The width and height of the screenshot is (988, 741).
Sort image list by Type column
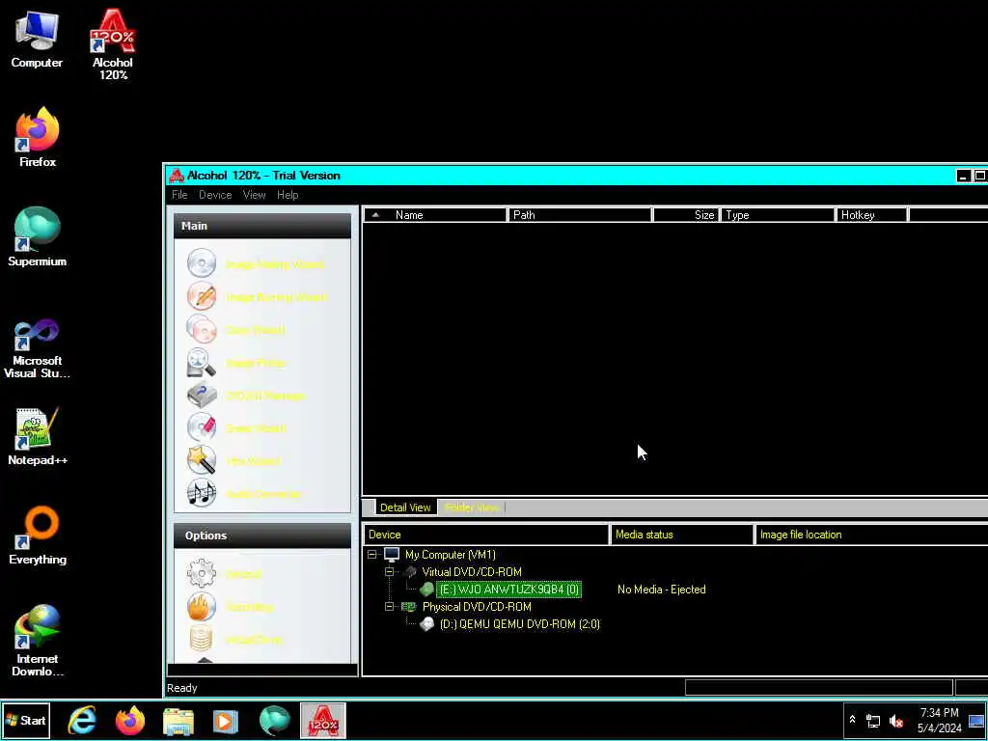pyautogui.click(x=777, y=215)
